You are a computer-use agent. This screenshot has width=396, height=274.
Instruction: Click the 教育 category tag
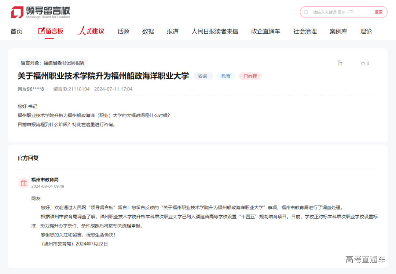click(226, 76)
